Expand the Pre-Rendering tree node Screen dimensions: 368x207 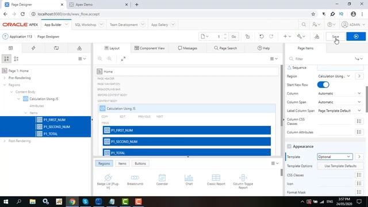[x=5, y=78]
